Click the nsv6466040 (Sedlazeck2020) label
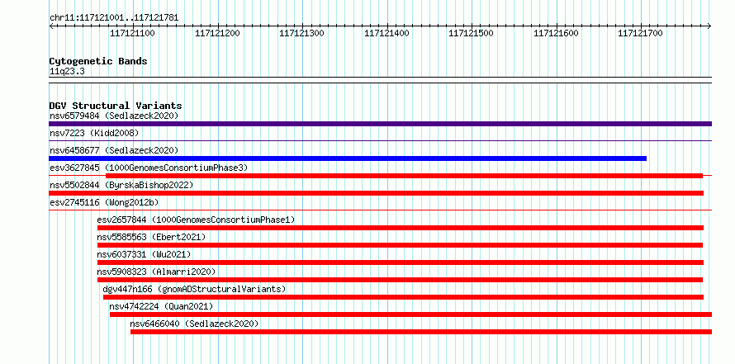Image resolution: width=735 pixels, height=364 pixels. (195, 324)
